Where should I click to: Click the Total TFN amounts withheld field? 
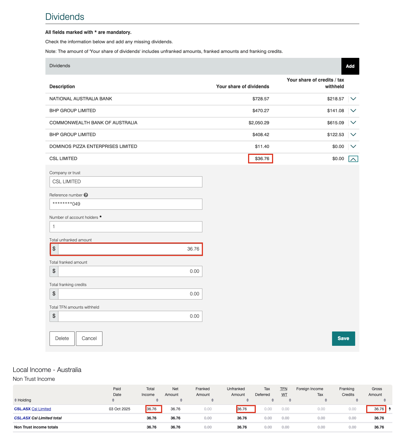pyautogui.click(x=130, y=316)
